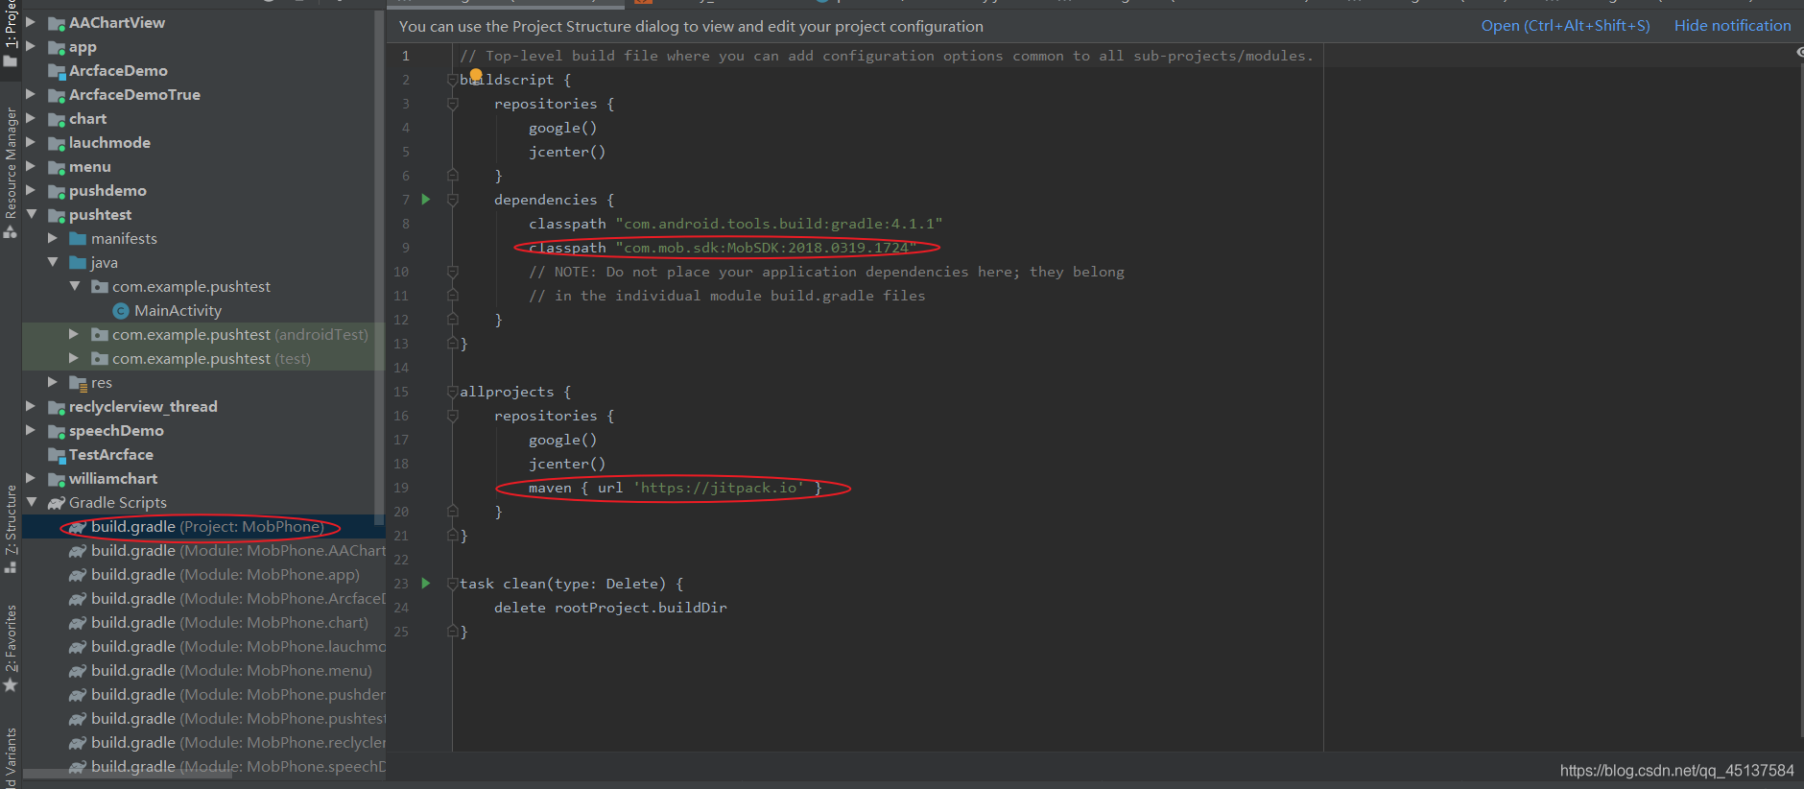Fold the buildscript repositories block
The height and width of the screenshot is (789, 1804).
(453, 104)
